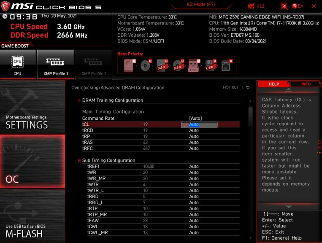Select the tRTP_MR Auto value
The width and height of the screenshot is (322, 243).
(194, 214)
